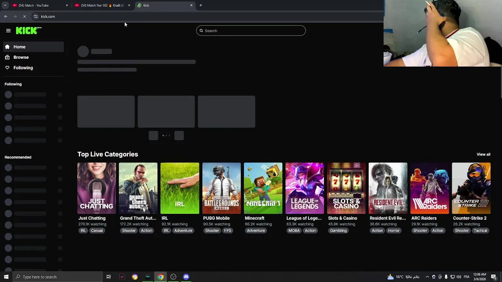Open site information icon beside kick.com
The image size is (502, 282).
[36, 16]
